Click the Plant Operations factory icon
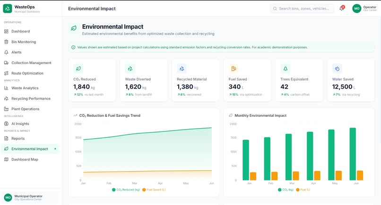Image resolution: width=381 pixels, height=205 pixels. click(6, 109)
